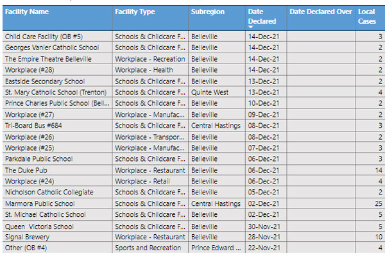Select Tri-Board Bus #684 row
385x256 pixels.
click(x=194, y=126)
